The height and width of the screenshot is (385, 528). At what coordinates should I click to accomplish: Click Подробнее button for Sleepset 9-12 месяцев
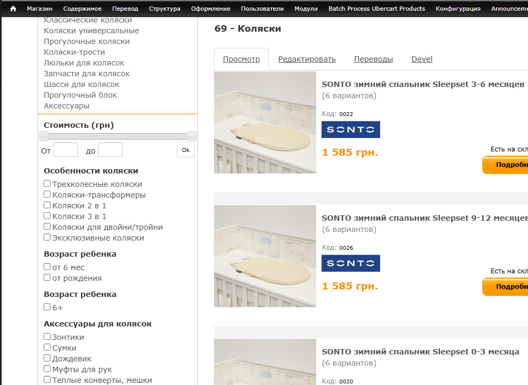505,287
